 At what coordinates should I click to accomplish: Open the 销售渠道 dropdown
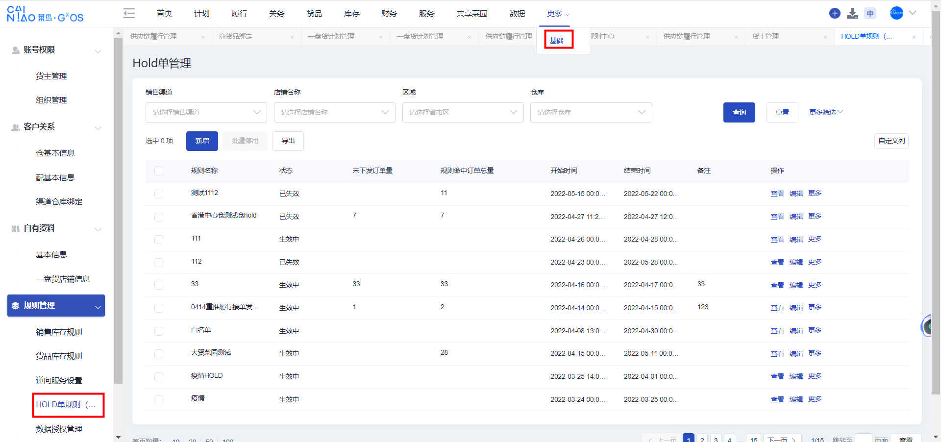pyautogui.click(x=206, y=112)
